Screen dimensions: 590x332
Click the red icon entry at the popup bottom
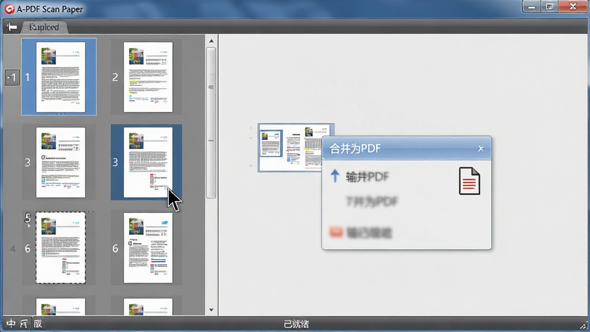[361, 233]
